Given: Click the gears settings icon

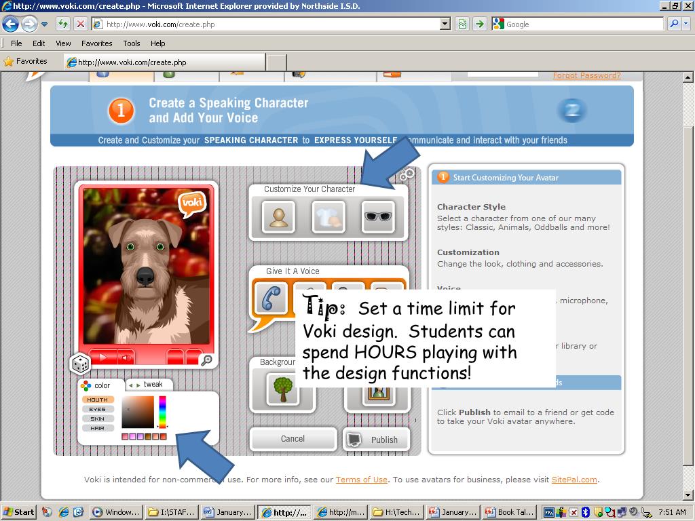Looking at the screenshot, I should (407, 174).
